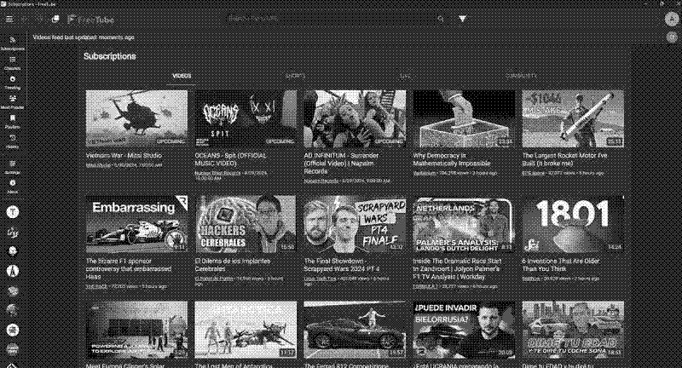The image size is (682, 368).
Task: Open the ballot box democracy thumbnail
Action: (464, 118)
